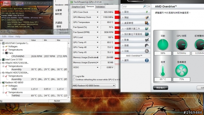Click the performance gauge icon
The height and width of the screenshot is (115, 204).
[147, 51]
